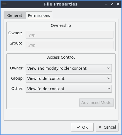Click the X icon on the Cancel button

point(100,127)
